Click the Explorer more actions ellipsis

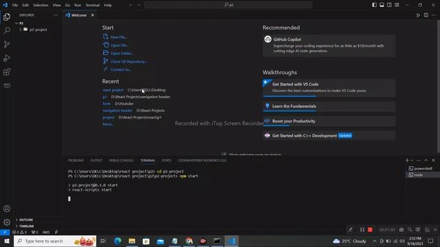pyautogui.click(x=56, y=15)
